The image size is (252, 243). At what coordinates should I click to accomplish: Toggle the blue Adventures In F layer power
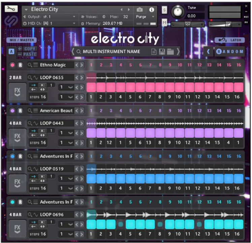(x=12, y=156)
